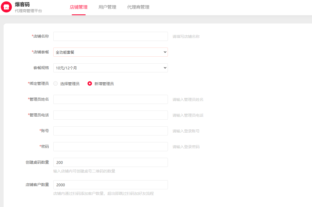Choose the 新增管理员 radio option
The height and width of the screenshot is (207, 312).
pyautogui.click(x=90, y=83)
